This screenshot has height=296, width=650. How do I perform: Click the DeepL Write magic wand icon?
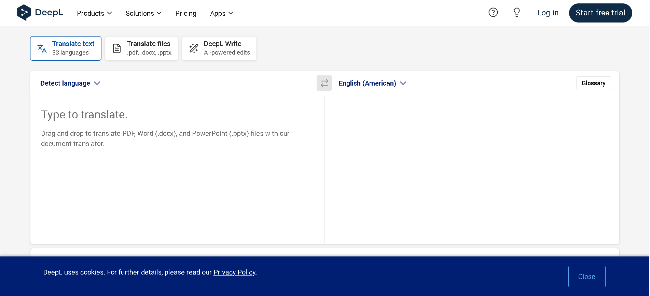point(194,48)
